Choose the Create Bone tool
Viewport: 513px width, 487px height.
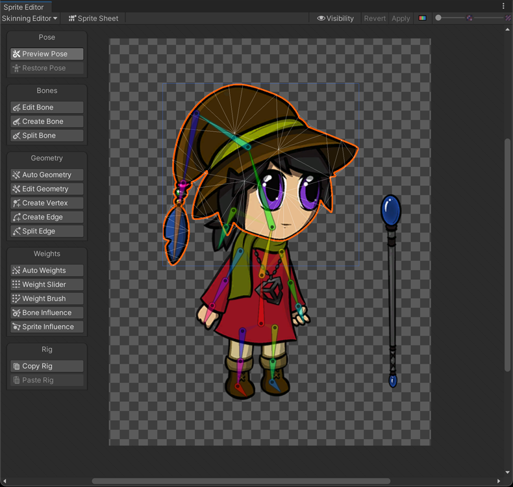[47, 121]
